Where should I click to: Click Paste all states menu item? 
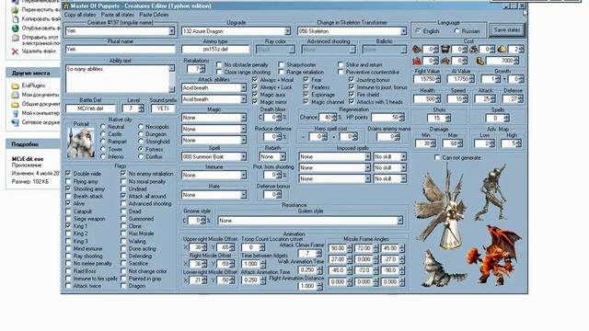(117, 15)
